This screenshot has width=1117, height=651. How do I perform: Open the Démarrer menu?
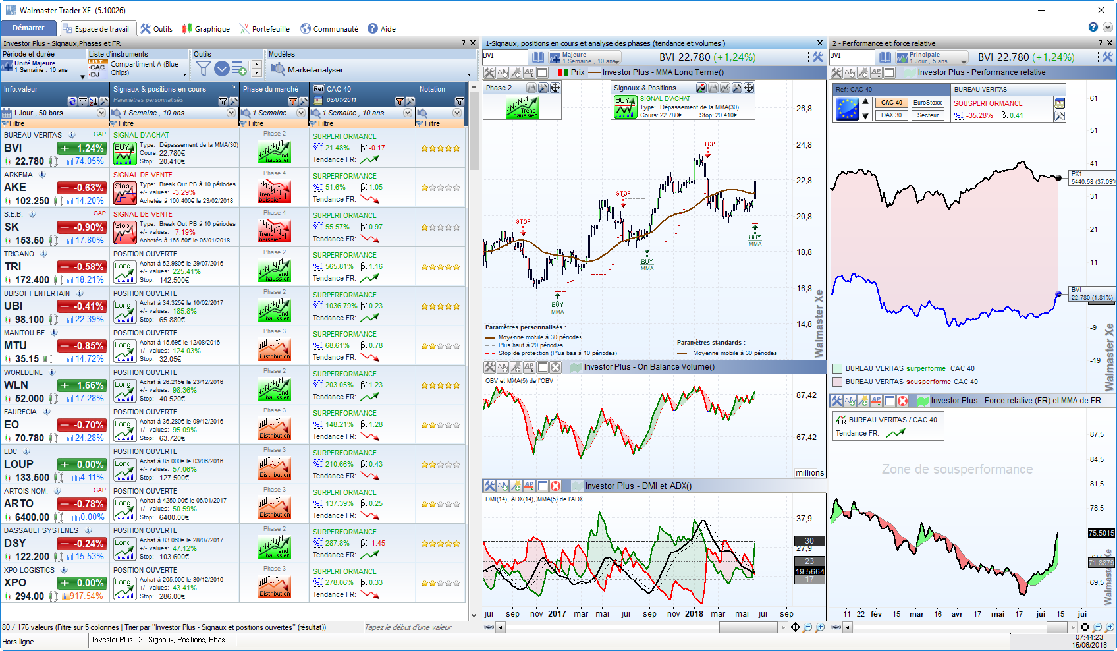click(28, 28)
